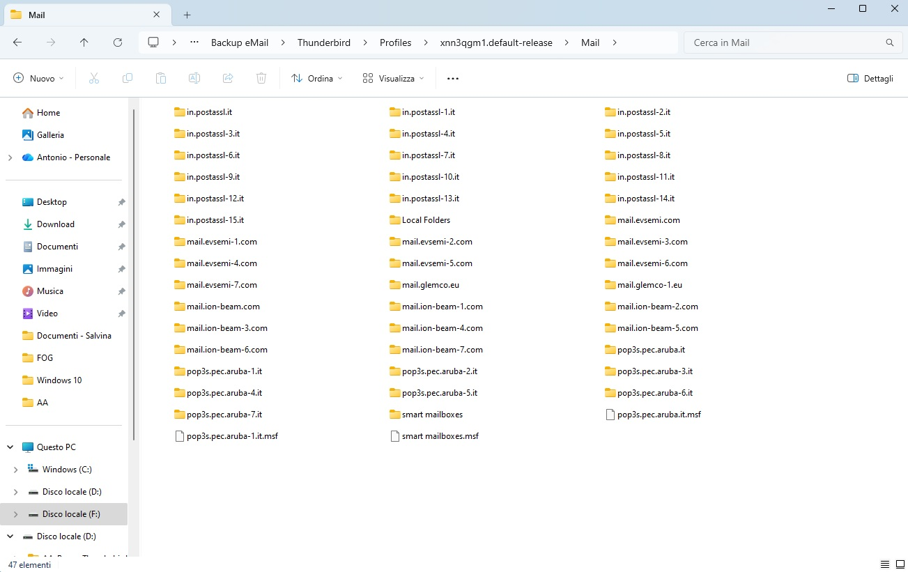Go up one folder level
Image resolution: width=908 pixels, height=572 pixels.
tap(84, 42)
